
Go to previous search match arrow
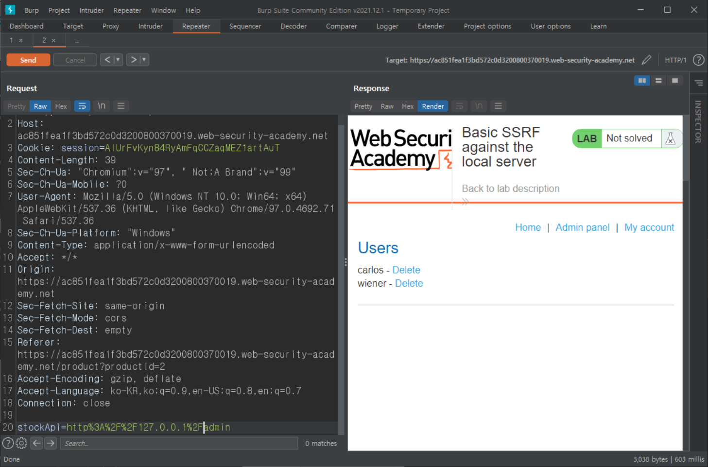tap(36, 443)
